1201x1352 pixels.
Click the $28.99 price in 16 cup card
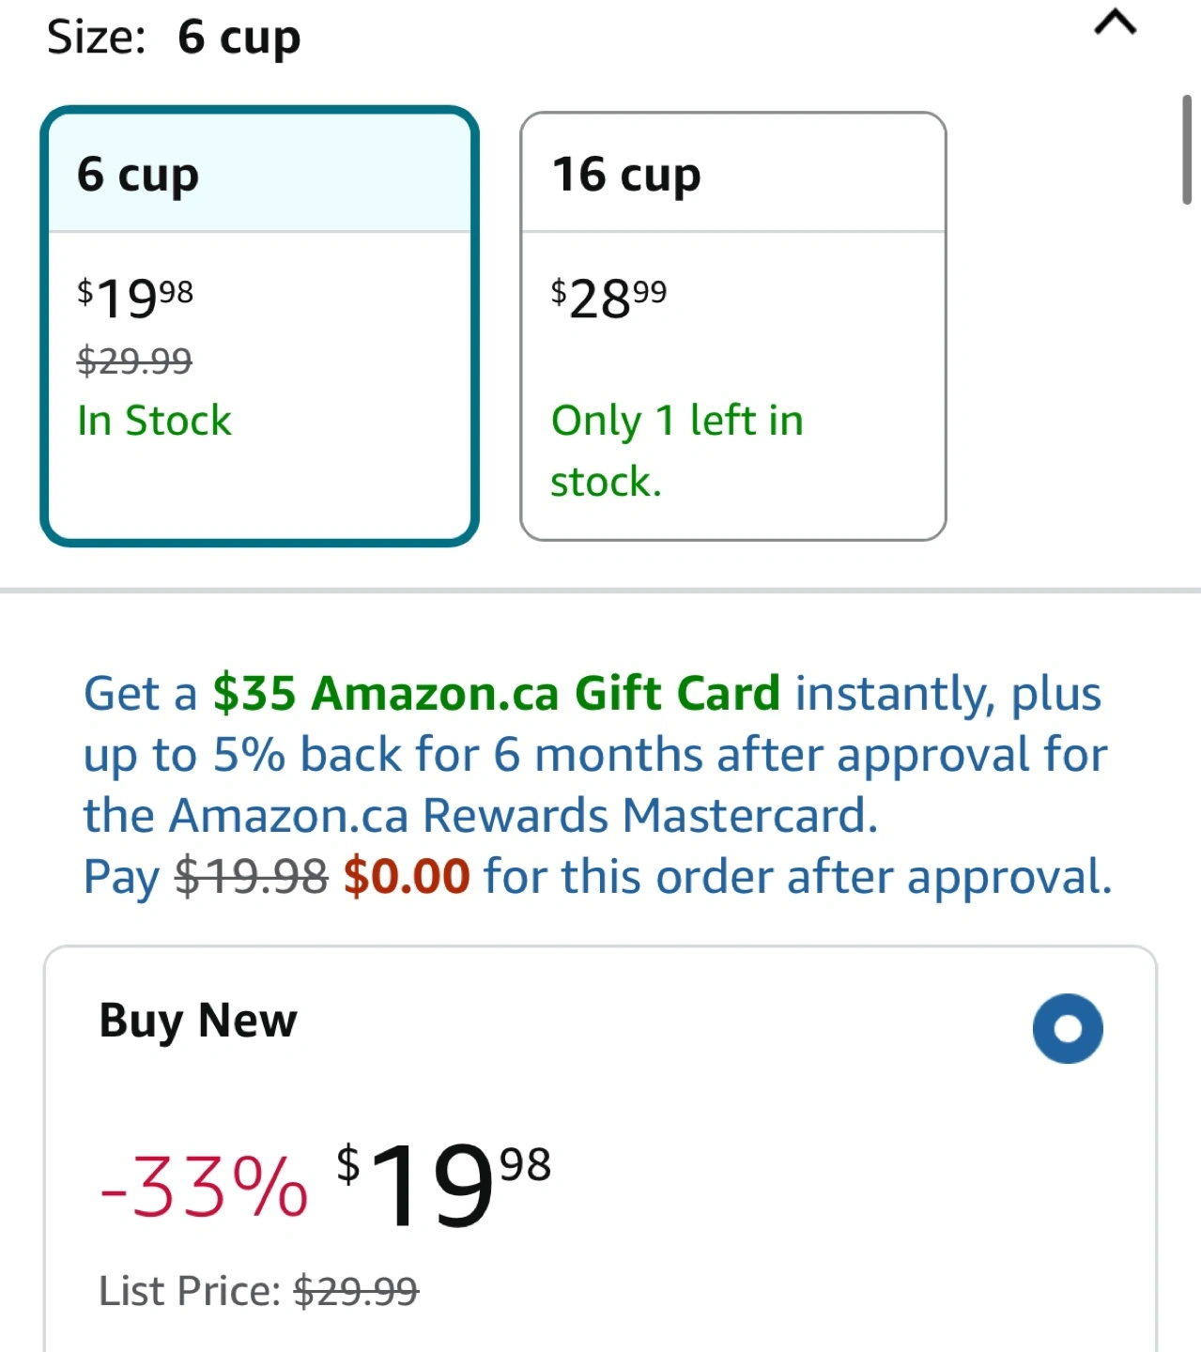click(x=608, y=299)
